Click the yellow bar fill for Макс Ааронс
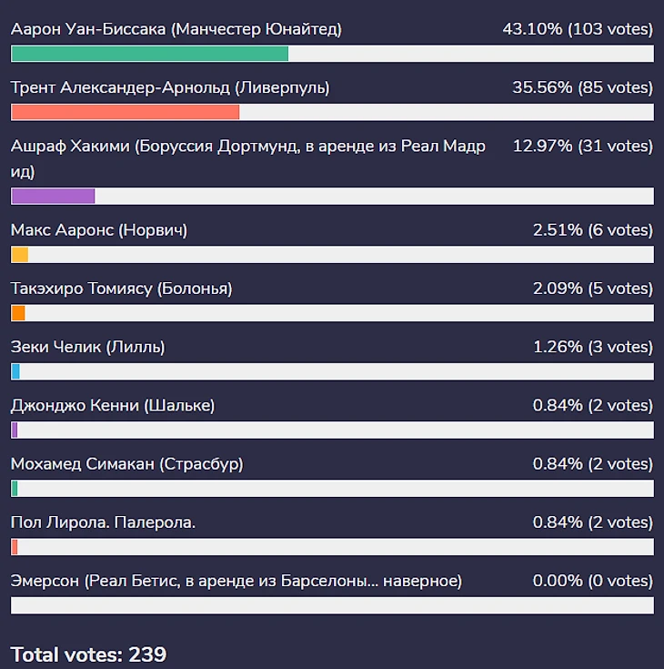 click(19, 255)
